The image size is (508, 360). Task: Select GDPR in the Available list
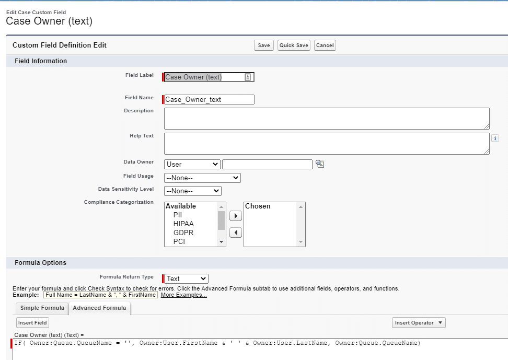[x=183, y=233]
